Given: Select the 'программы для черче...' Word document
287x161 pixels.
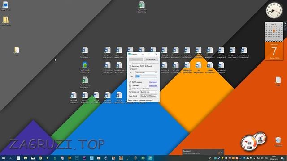Looking at the screenshot, I should pos(108,52).
